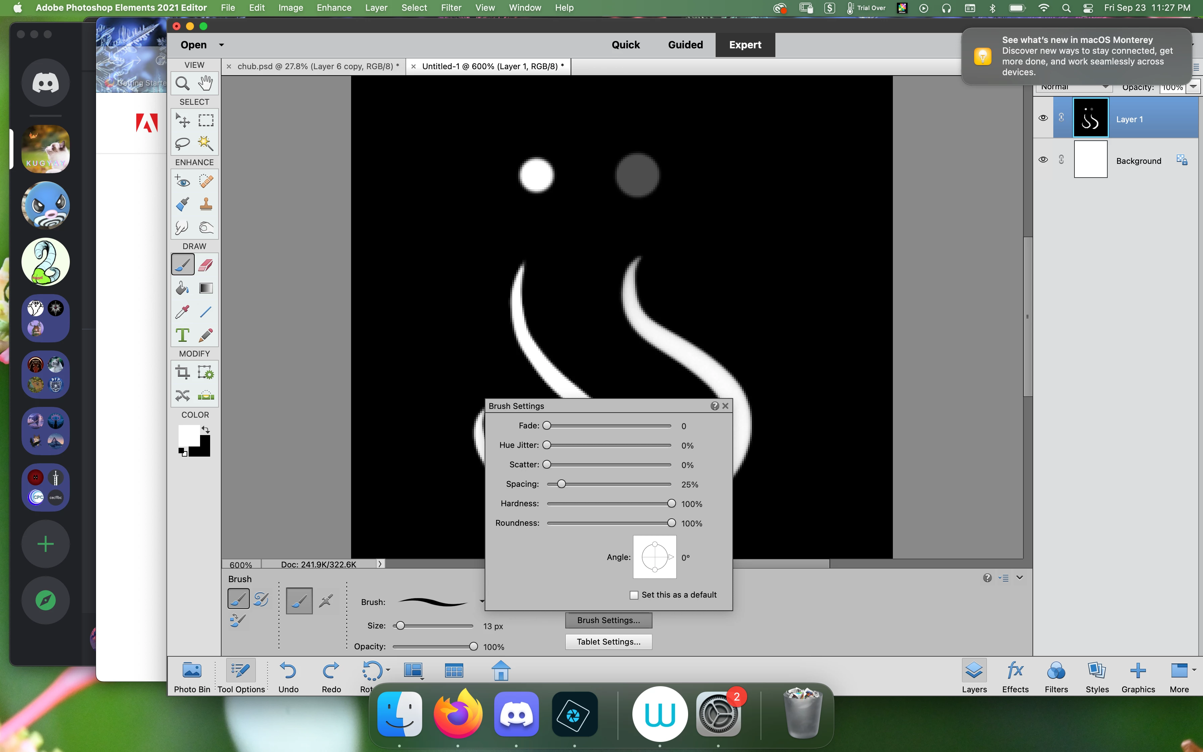This screenshot has width=1203, height=752.
Task: Swap foreground and background colors
Action: (x=206, y=429)
